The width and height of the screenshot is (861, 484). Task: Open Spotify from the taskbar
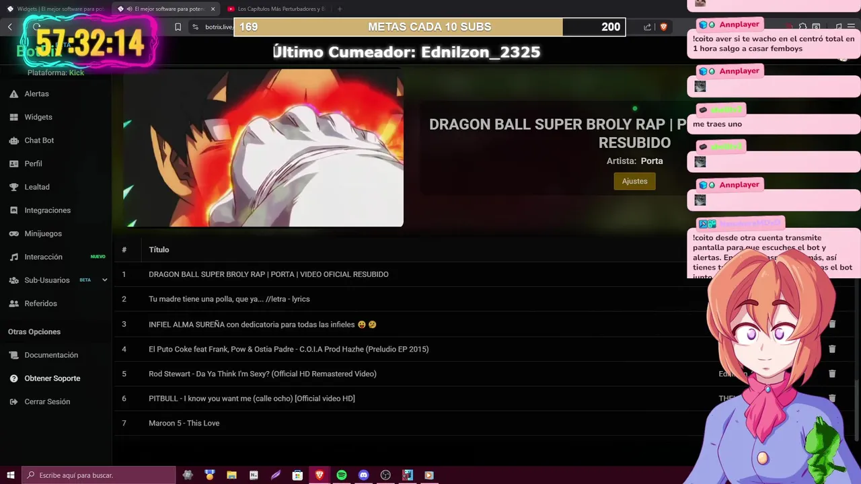tap(342, 475)
